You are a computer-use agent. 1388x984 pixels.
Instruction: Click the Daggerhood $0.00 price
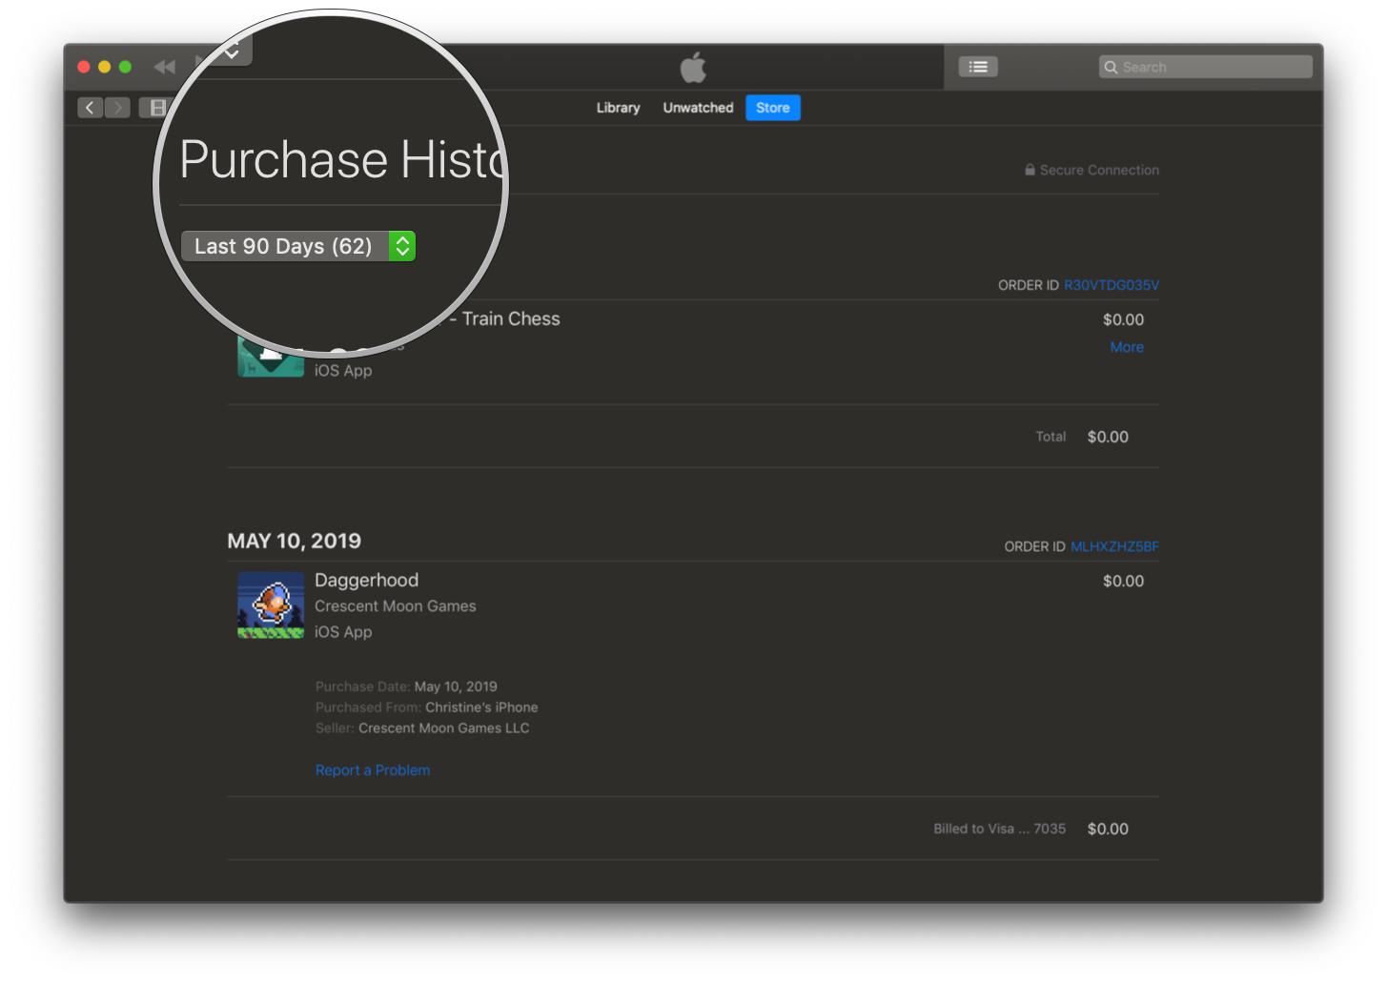click(1123, 581)
